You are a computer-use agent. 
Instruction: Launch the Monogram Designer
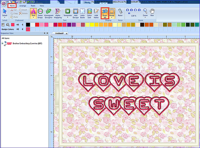point(49,13)
